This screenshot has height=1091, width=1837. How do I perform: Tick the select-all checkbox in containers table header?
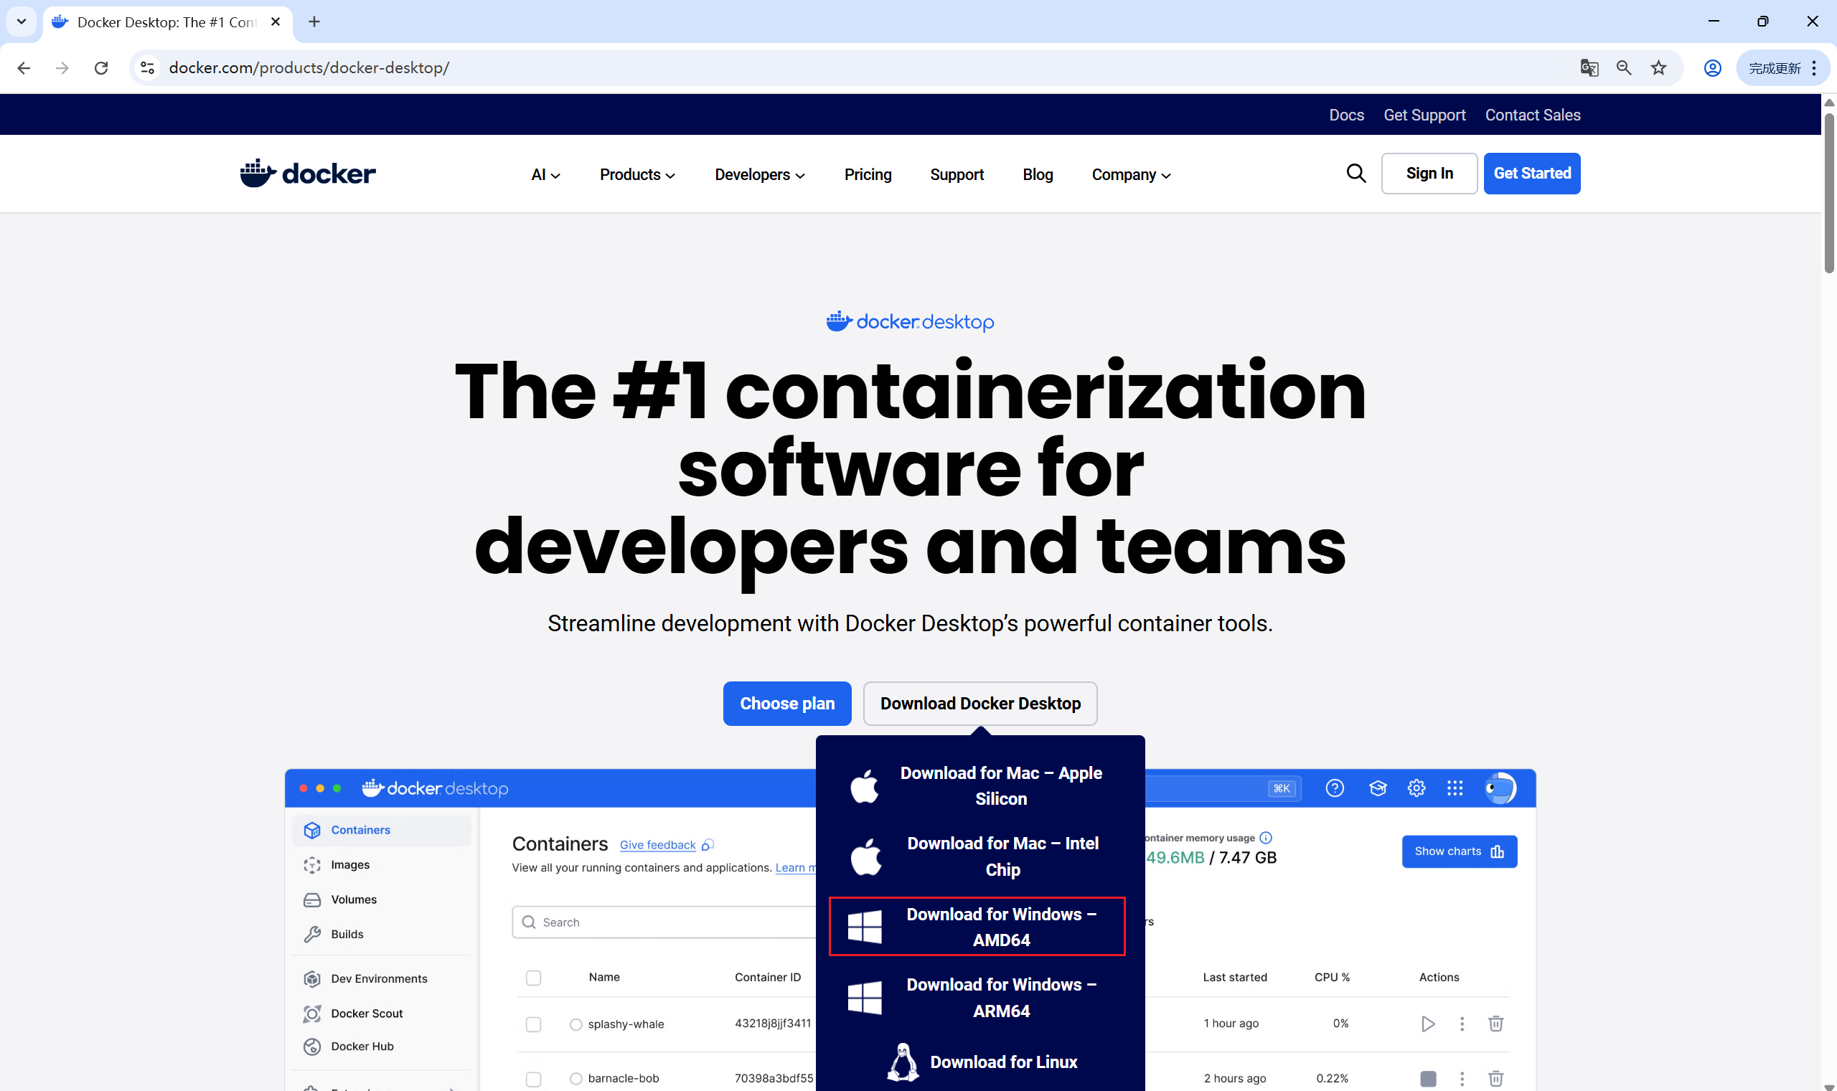tap(533, 977)
